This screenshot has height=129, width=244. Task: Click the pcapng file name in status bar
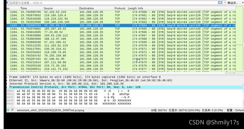(x=50, y=110)
